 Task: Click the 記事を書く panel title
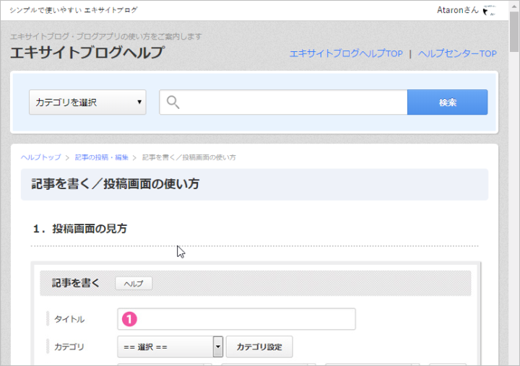pyautogui.click(x=76, y=283)
